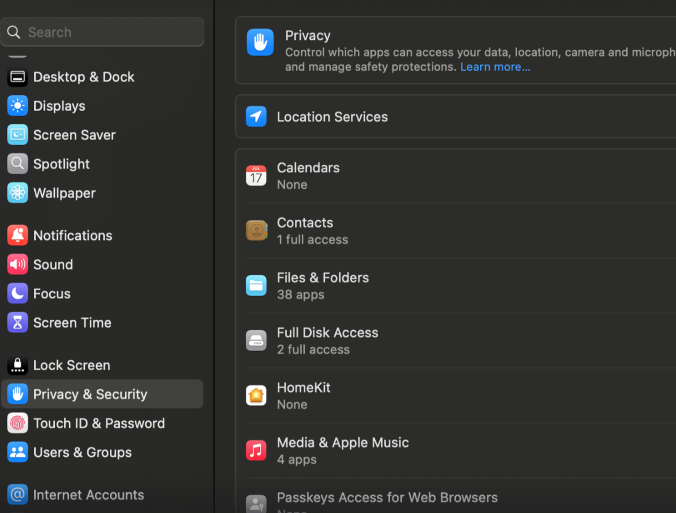This screenshot has height=513, width=676.
Task: Click the Location Services arrow icon
Action: 256,116
